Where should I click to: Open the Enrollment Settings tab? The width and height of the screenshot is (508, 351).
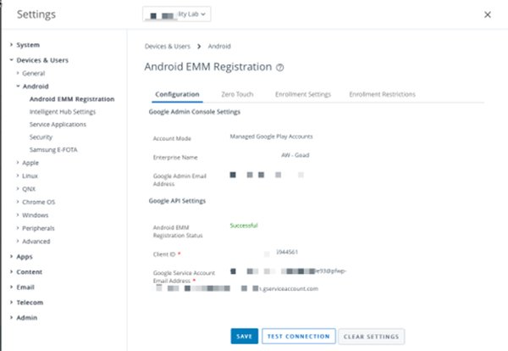(x=303, y=94)
